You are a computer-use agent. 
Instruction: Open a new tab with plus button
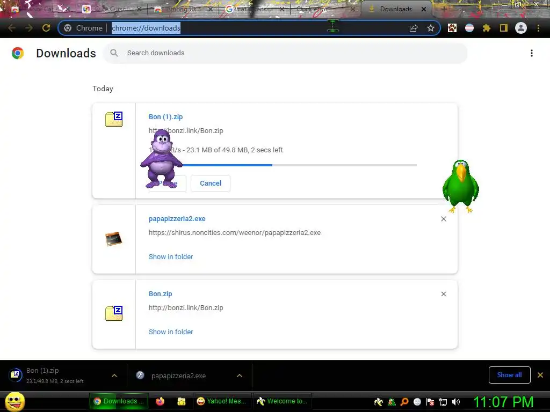pyautogui.click(x=444, y=9)
